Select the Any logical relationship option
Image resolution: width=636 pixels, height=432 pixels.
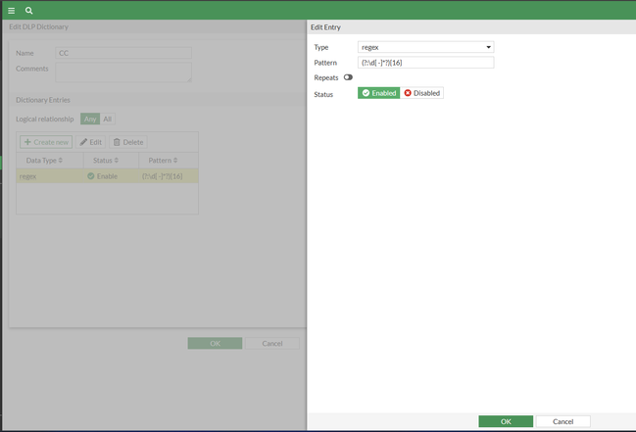[x=90, y=119]
